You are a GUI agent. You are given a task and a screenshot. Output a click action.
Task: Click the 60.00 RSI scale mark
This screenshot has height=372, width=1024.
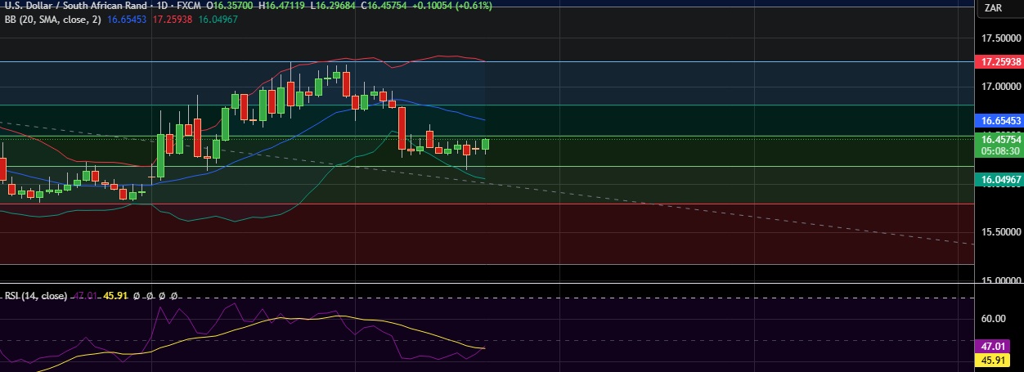[x=993, y=319]
